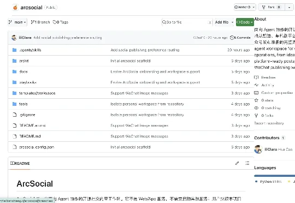Open commit 'Initial arcsocial scaffold' for arcsocial.config.json

coord(131,147)
